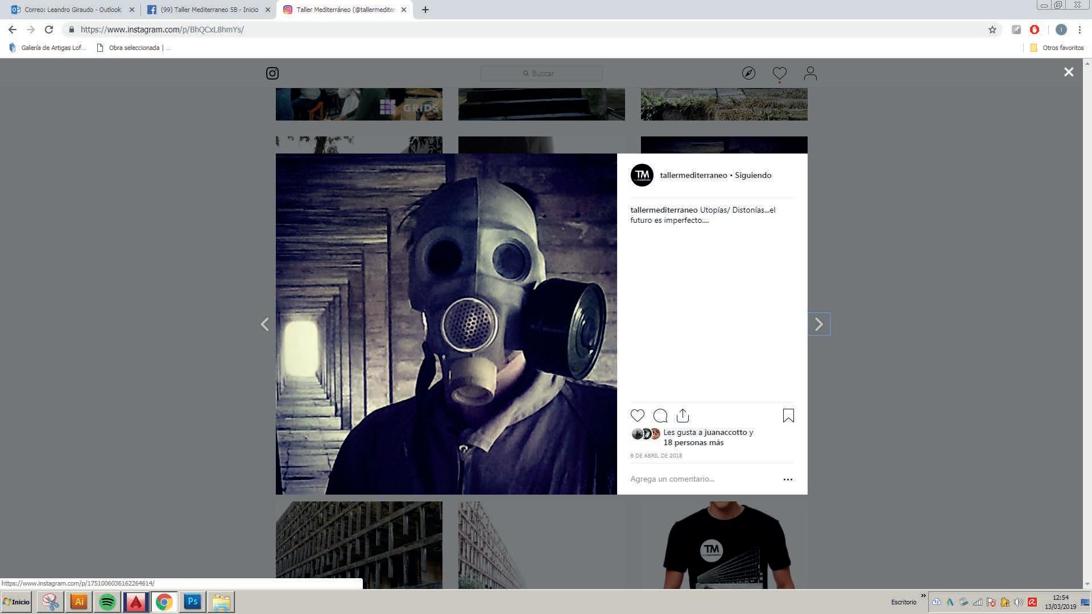The image size is (1092, 614).
Task: Open the profile person icon
Action: pyautogui.click(x=810, y=73)
